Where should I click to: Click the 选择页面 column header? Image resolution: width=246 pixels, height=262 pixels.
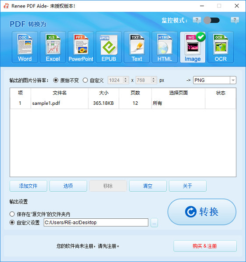[x=178, y=93]
